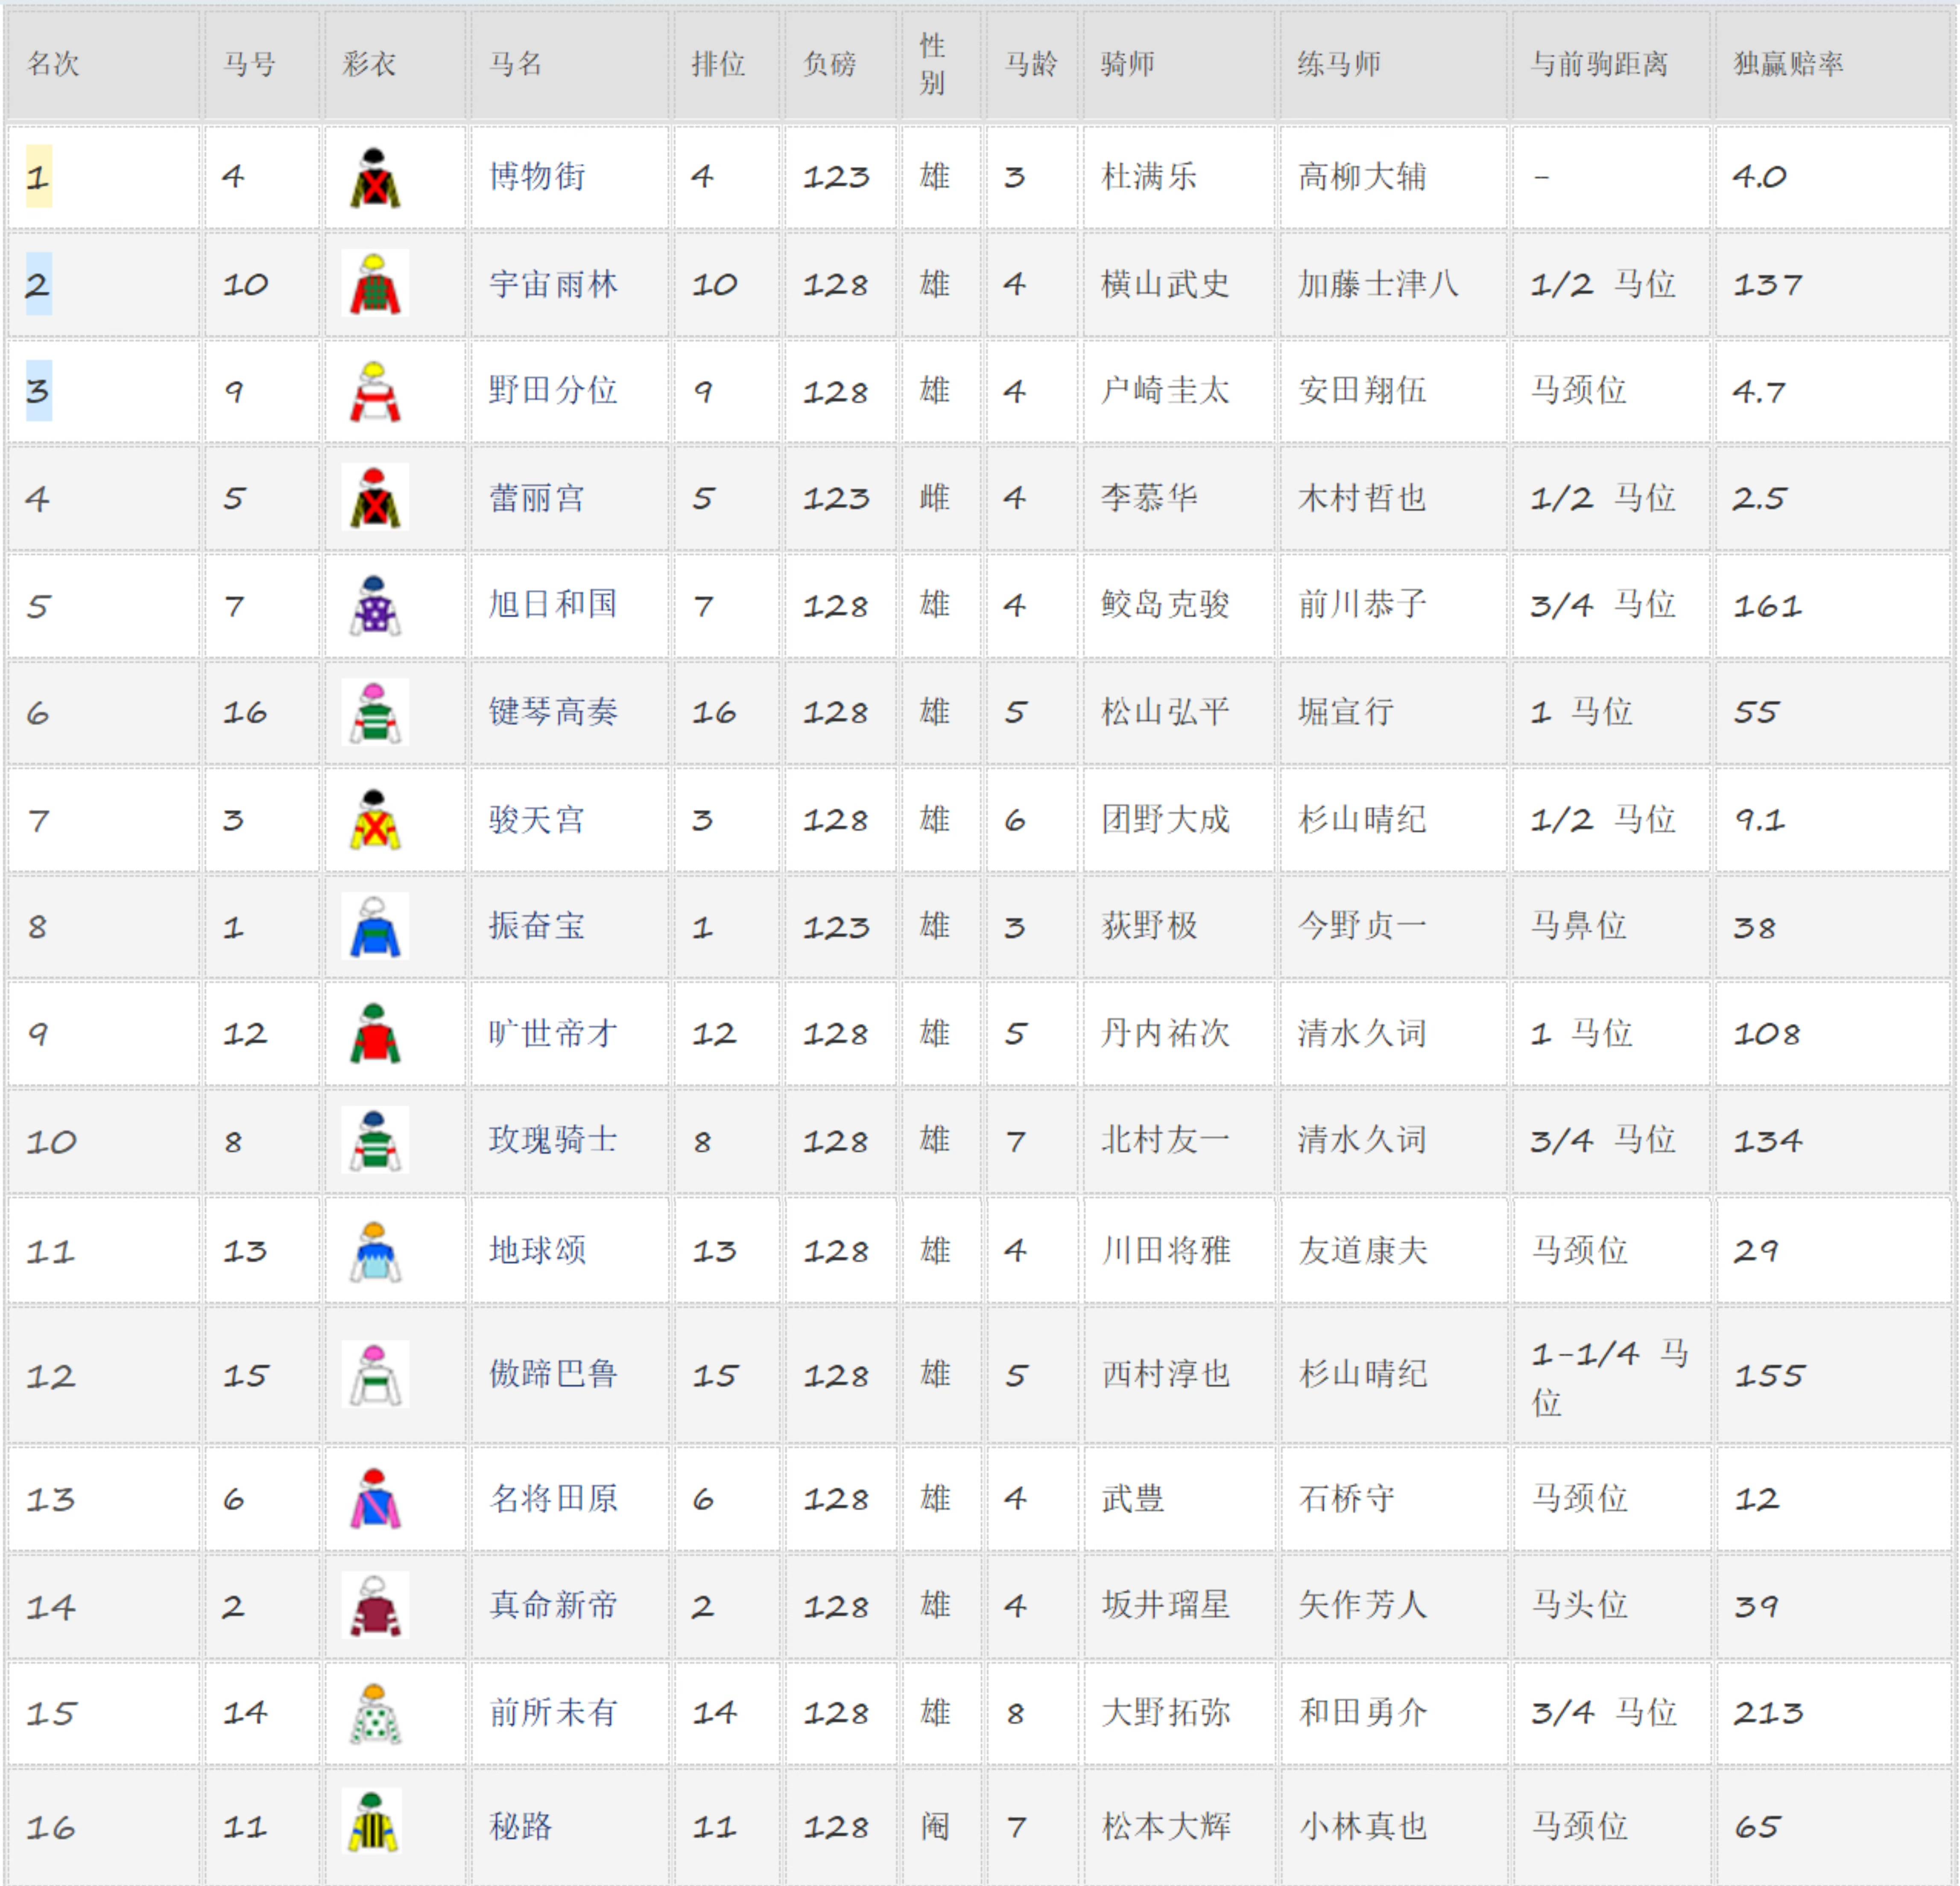Screen dimensions: 1960x1886
Task: Click jockey silks icon for 博物街
Action: pos(375,178)
